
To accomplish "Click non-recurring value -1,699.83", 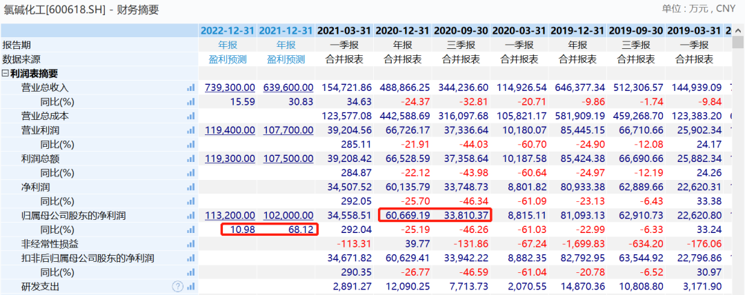I will [584, 245].
